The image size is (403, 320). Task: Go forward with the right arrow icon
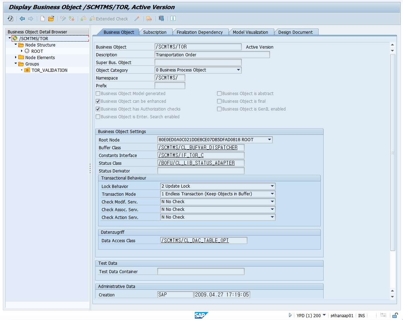[31, 18]
